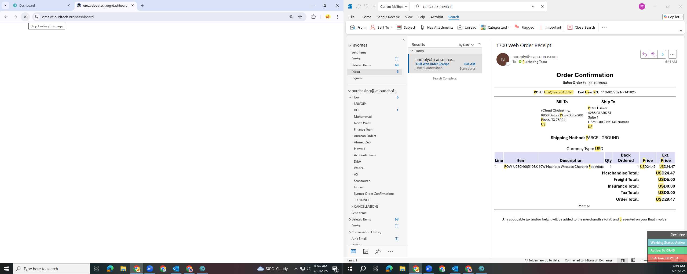Open the PT account profile avatar

[x=642, y=6]
